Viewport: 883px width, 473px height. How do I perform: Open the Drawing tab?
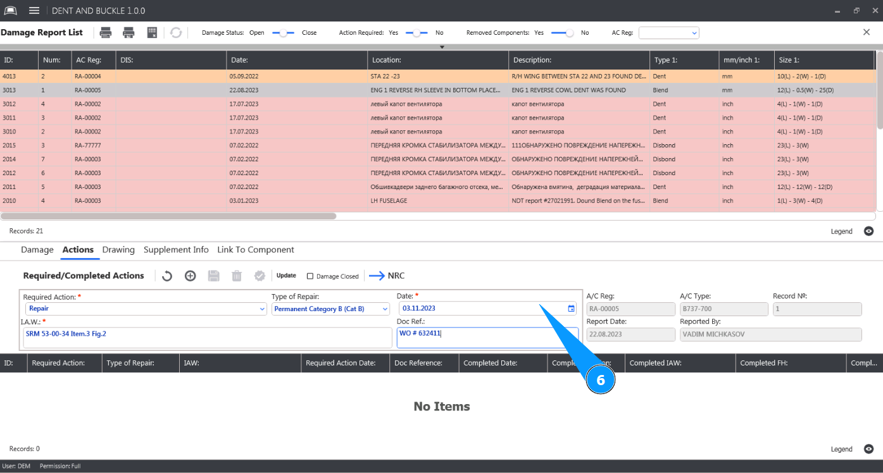pos(118,250)
